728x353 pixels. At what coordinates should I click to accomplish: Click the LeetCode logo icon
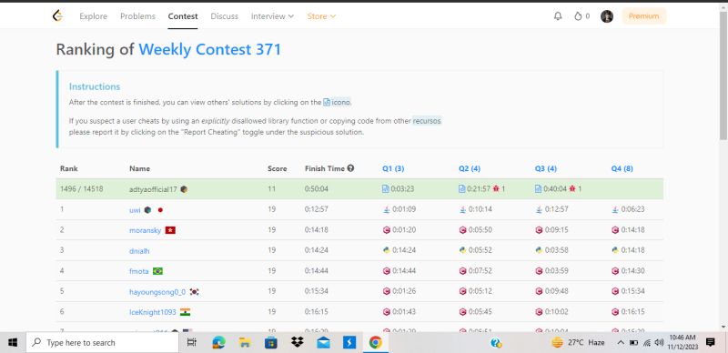point(57,16)
